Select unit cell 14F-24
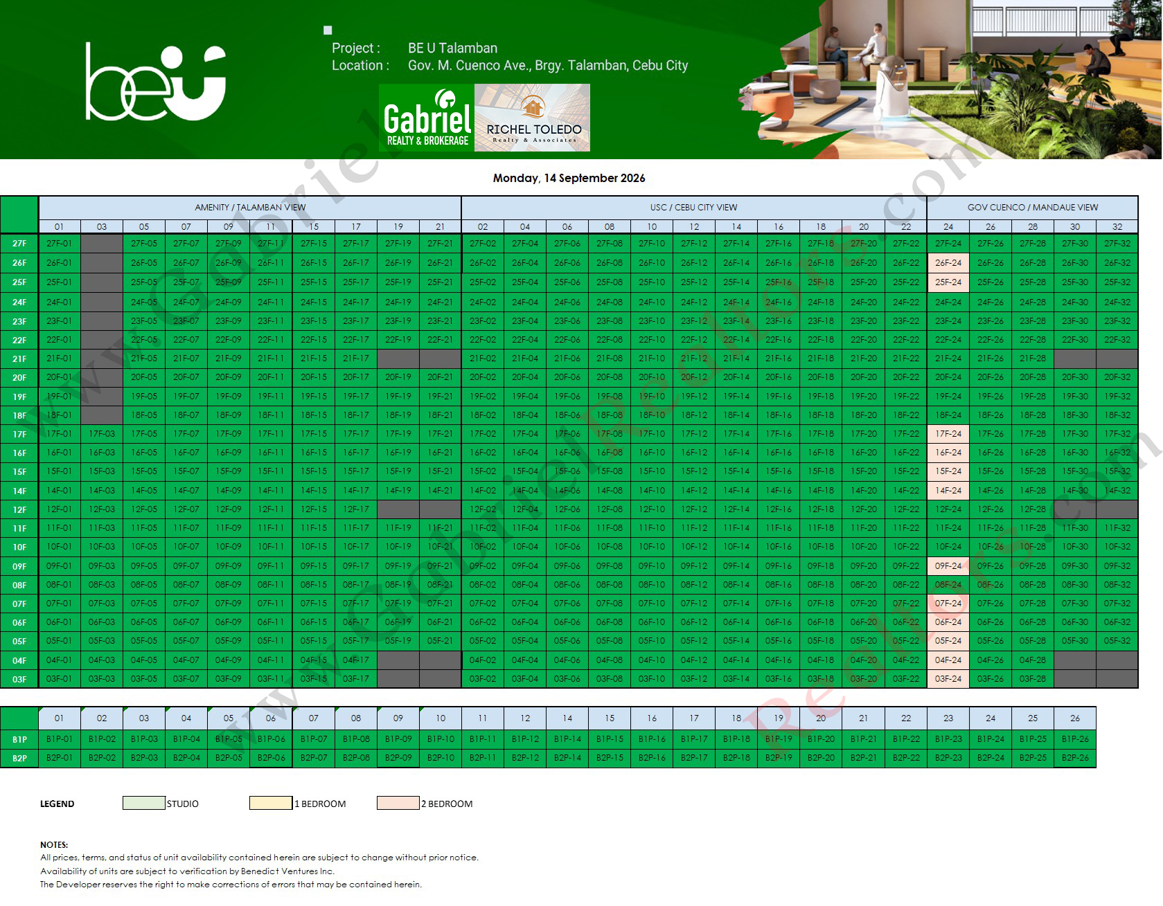1163x906 pixels. [x=948, y=491]
